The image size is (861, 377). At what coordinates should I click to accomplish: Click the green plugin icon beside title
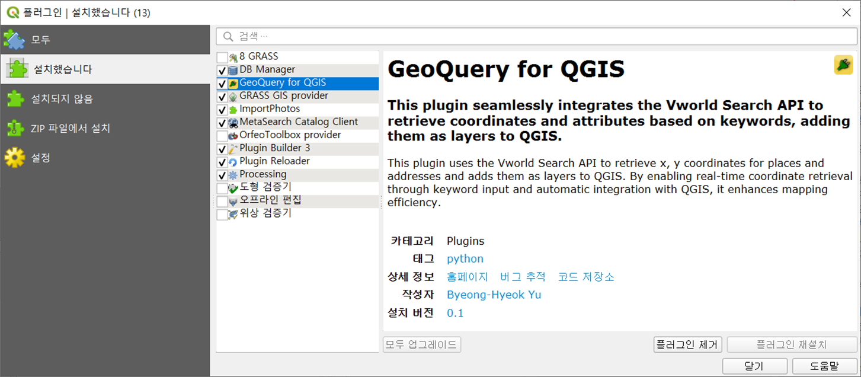(x=843, y=65)
